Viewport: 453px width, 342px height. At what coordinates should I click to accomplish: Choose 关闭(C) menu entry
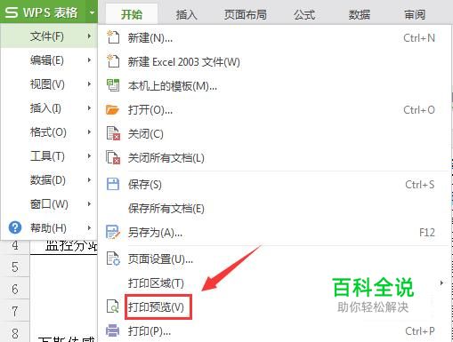click(x=273, y=134)
